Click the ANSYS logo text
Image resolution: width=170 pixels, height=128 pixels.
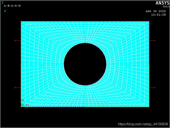[x=162, y=3]
